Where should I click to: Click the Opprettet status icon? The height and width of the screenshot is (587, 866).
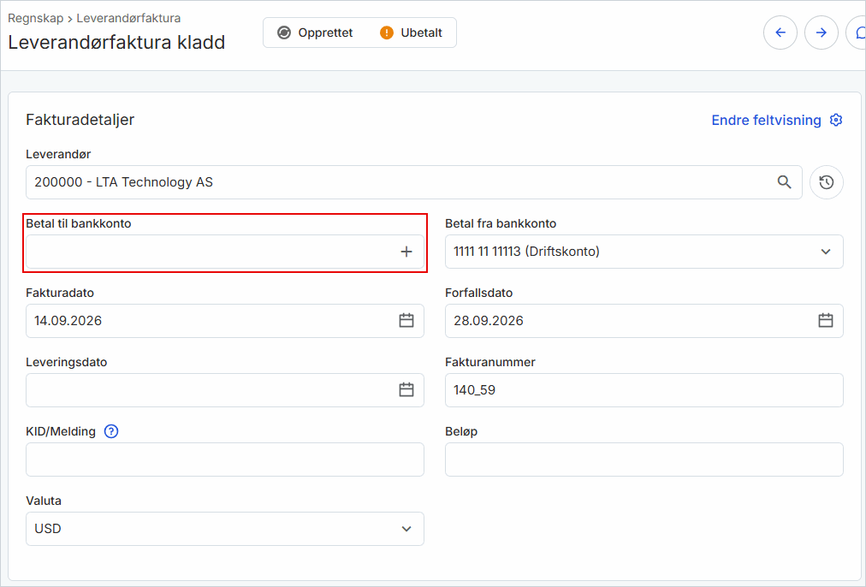coord(284,33)
